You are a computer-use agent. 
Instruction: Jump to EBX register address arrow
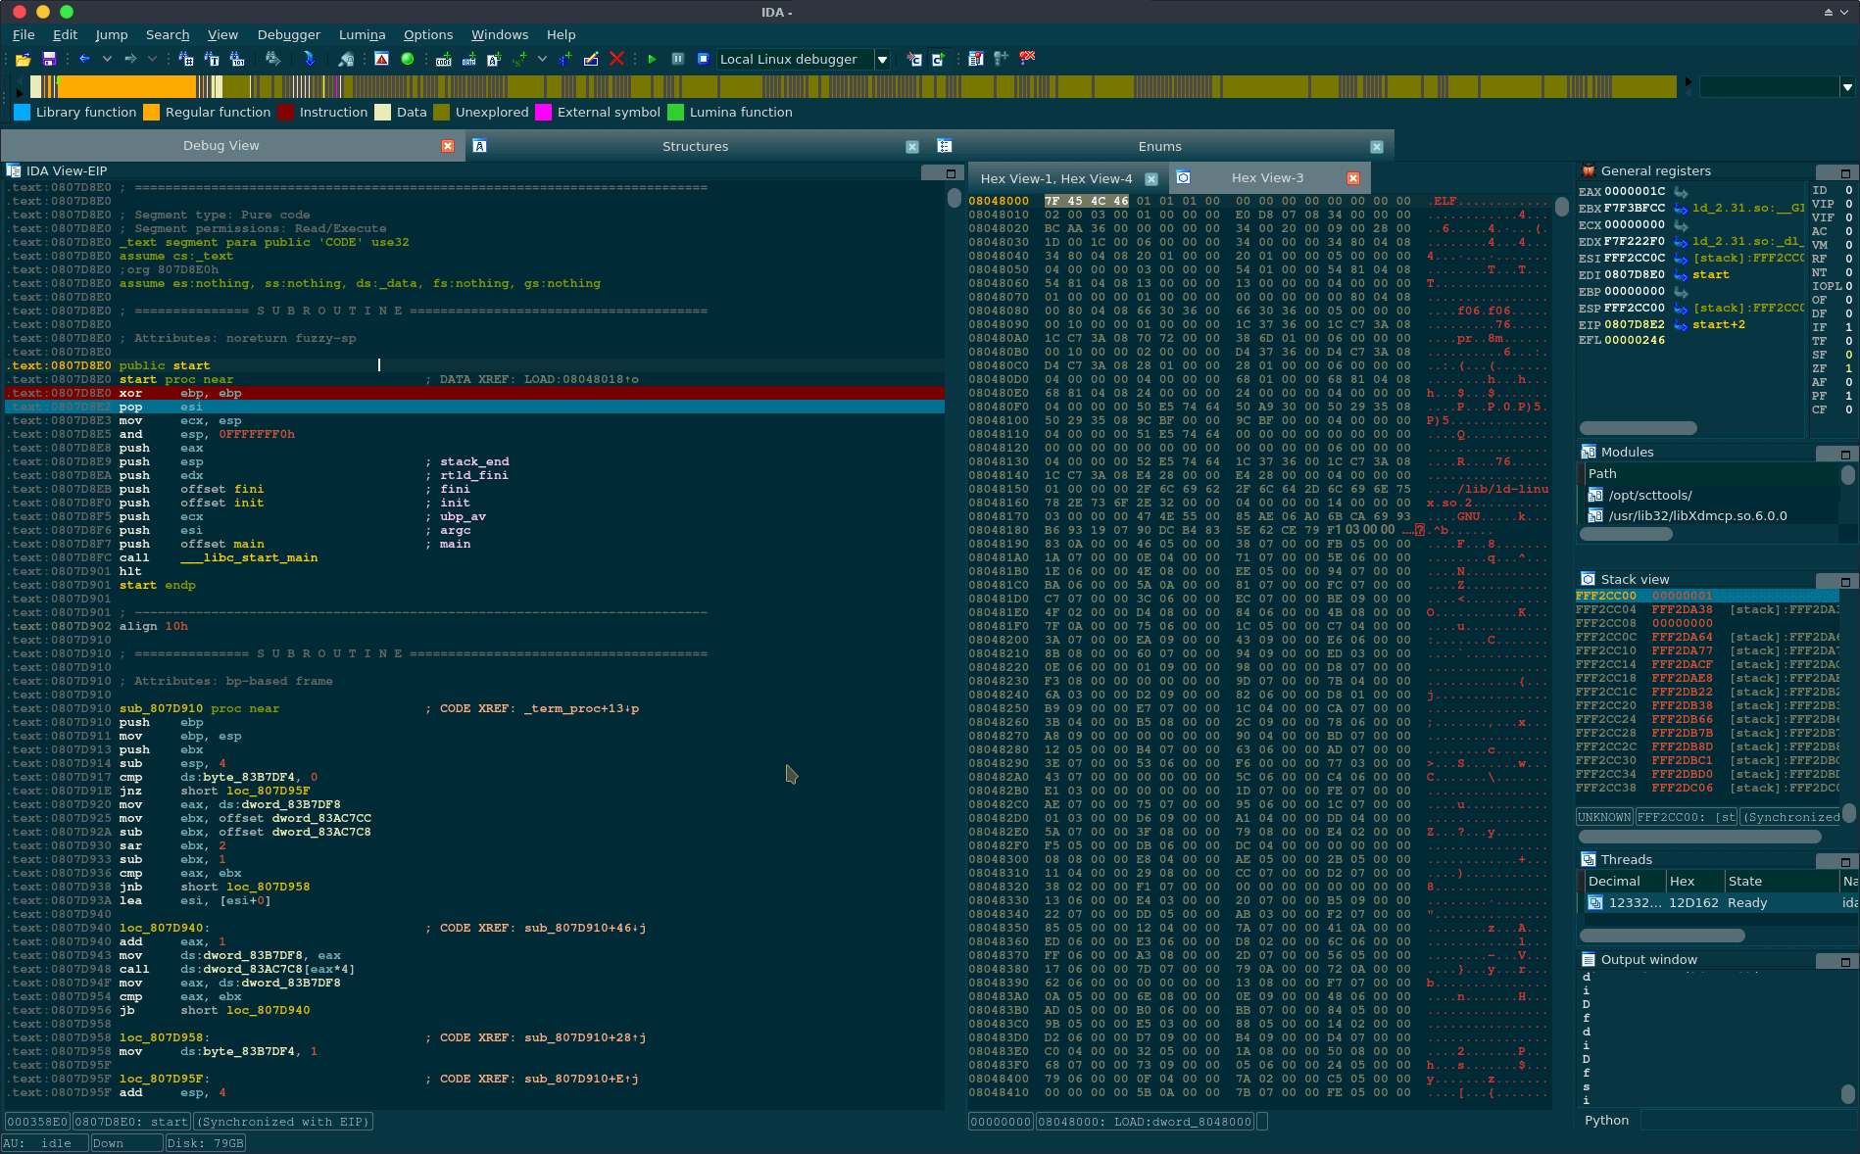1681,208
